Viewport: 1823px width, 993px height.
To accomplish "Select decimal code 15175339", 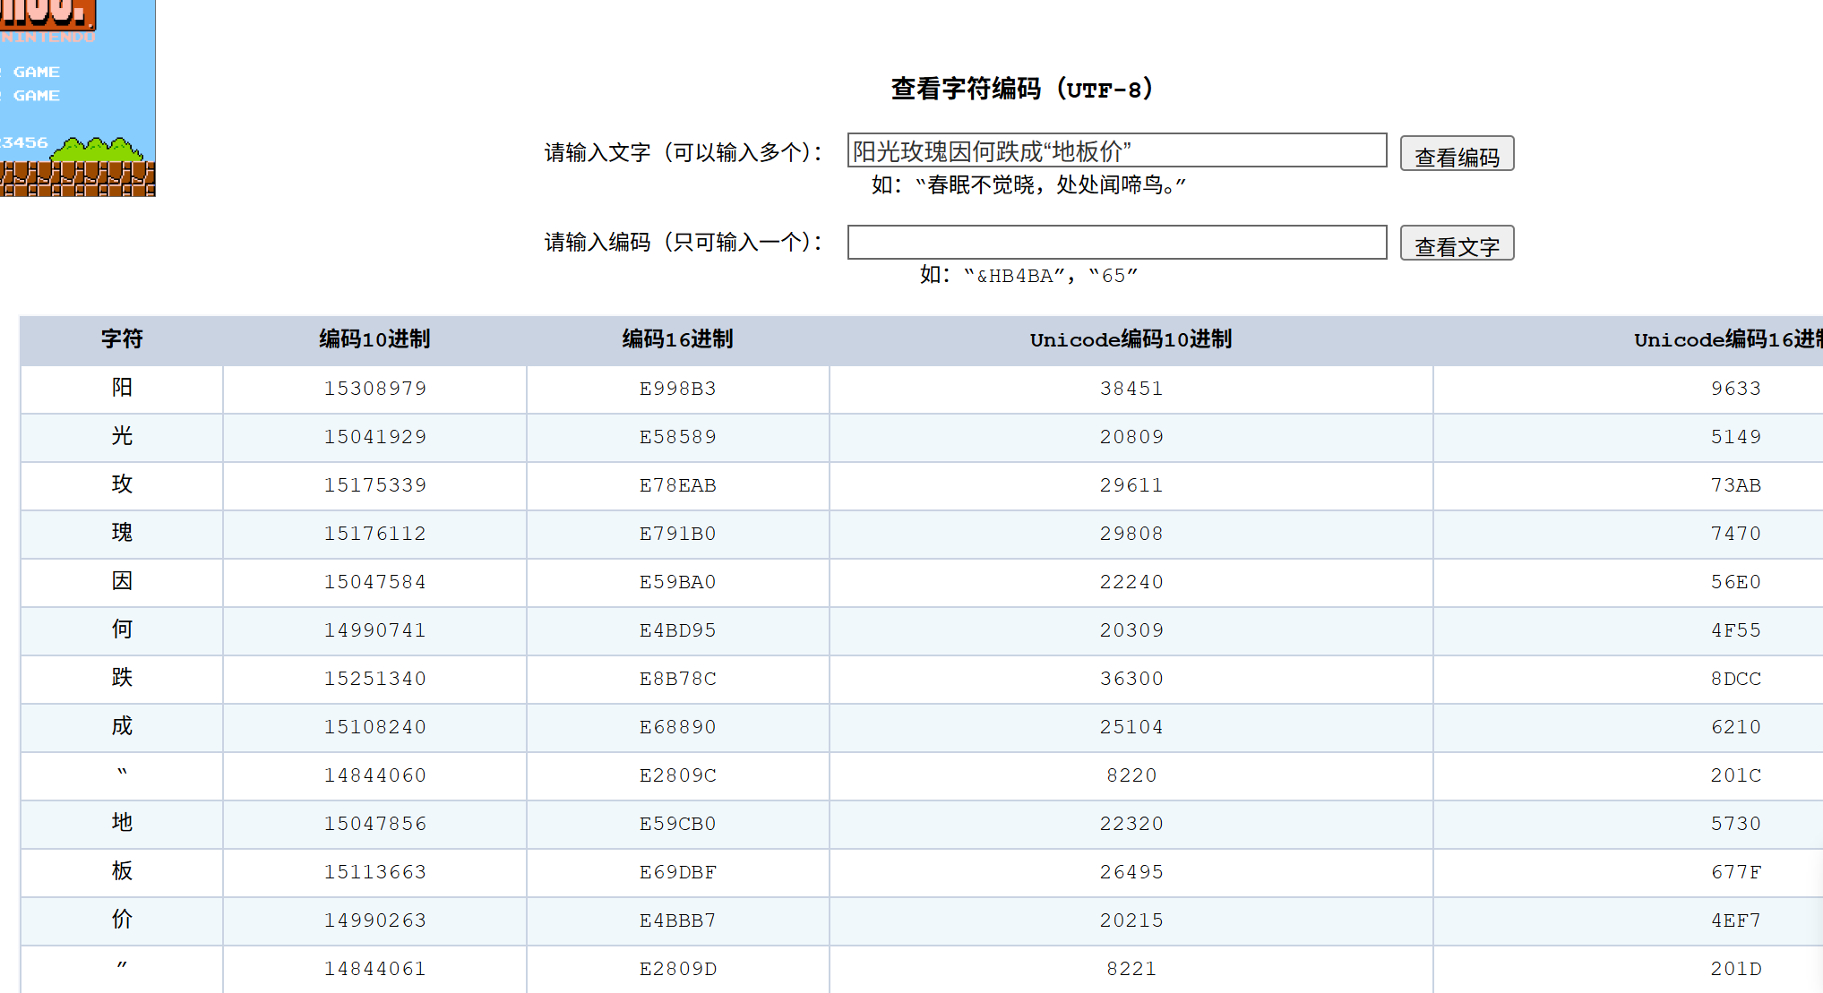I will (374, 485).
